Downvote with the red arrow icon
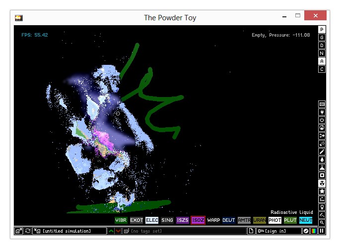 (118, 231)
